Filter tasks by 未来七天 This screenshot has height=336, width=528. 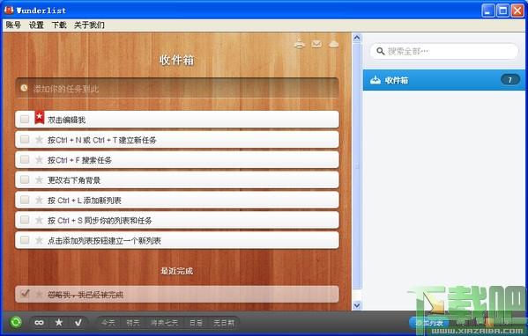point(164,323)
